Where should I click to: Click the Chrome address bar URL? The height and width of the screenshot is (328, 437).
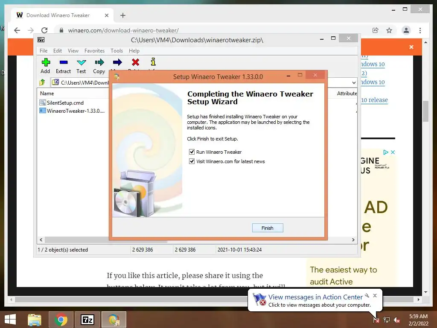pyautogui.click(x=123, y=30)
